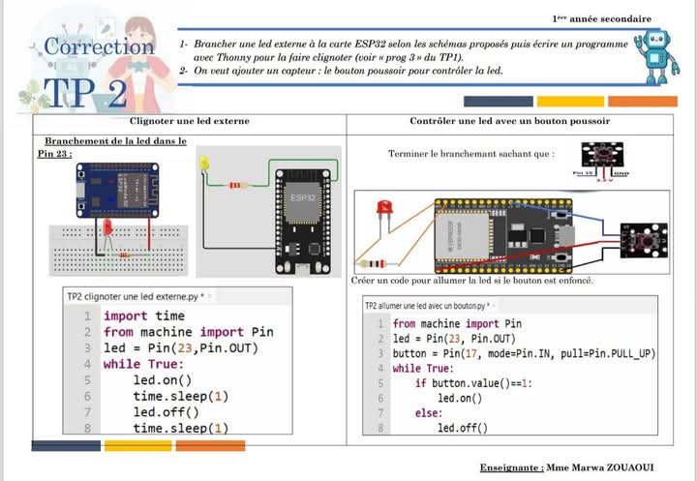697x481 pixels.
Task: Click the 'Clignoter une led externe' column heading
Action: [x=190, y=121]
